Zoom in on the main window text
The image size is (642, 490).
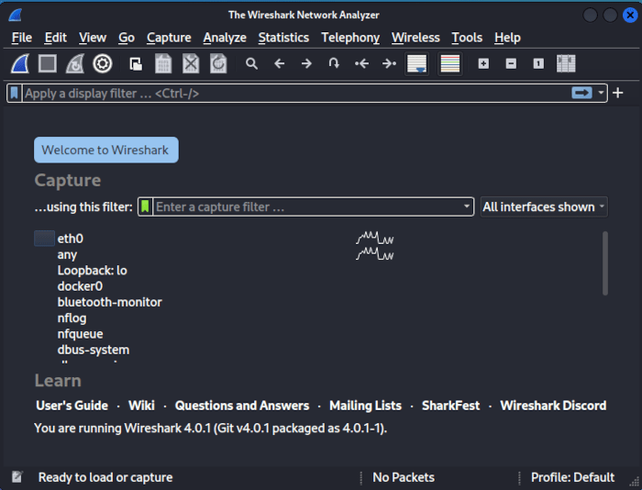[x=483, y=64]
